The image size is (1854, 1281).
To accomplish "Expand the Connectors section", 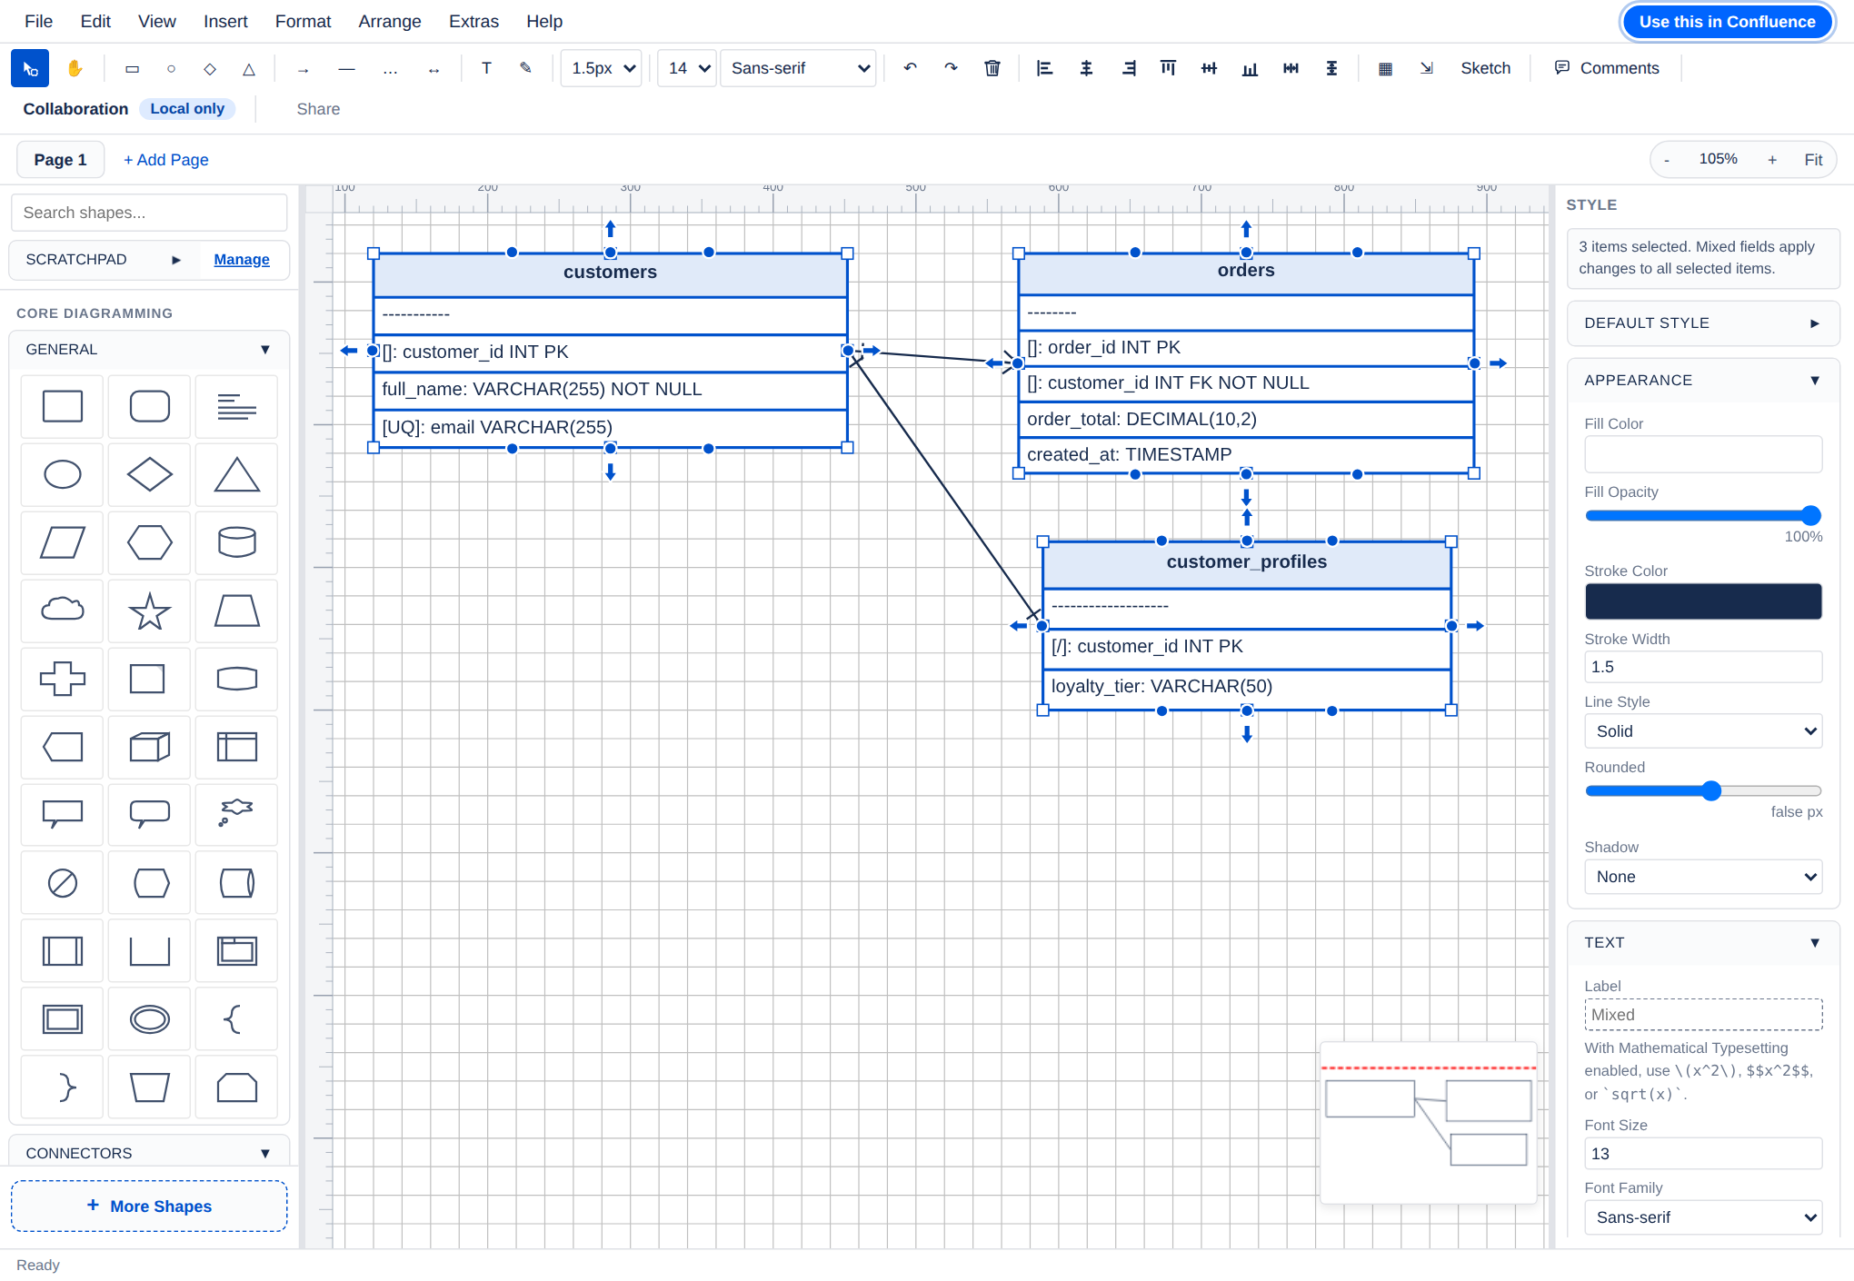I will [x=149, y=1153].
